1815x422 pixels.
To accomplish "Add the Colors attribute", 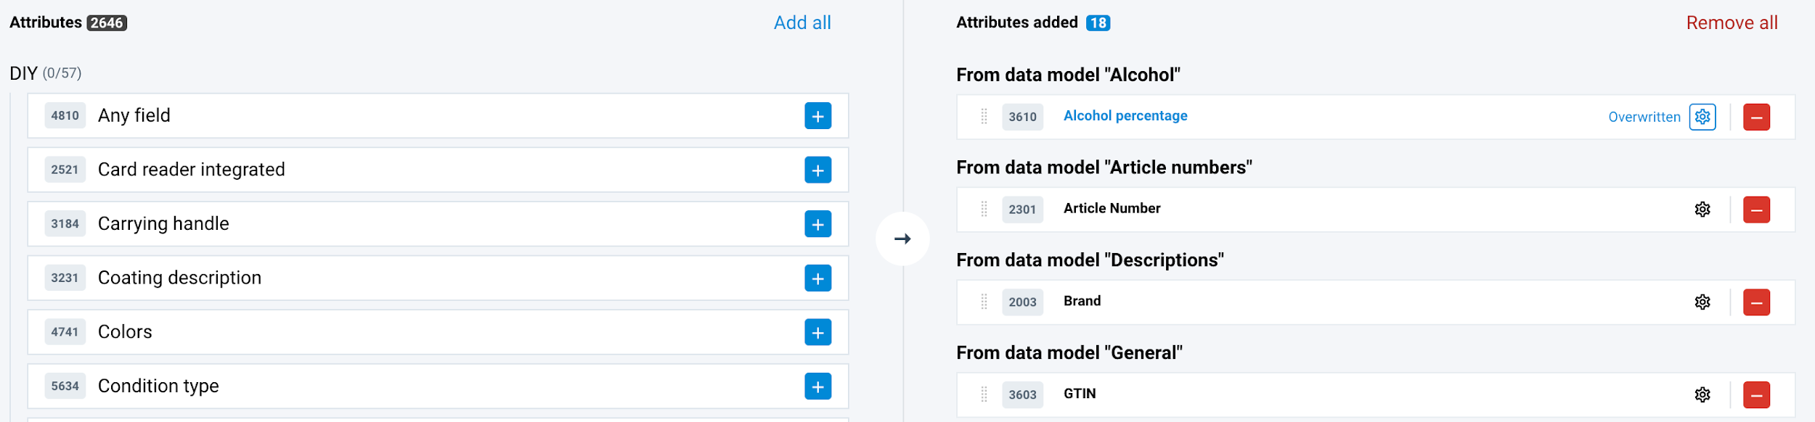I will click(x=817, y=332).
